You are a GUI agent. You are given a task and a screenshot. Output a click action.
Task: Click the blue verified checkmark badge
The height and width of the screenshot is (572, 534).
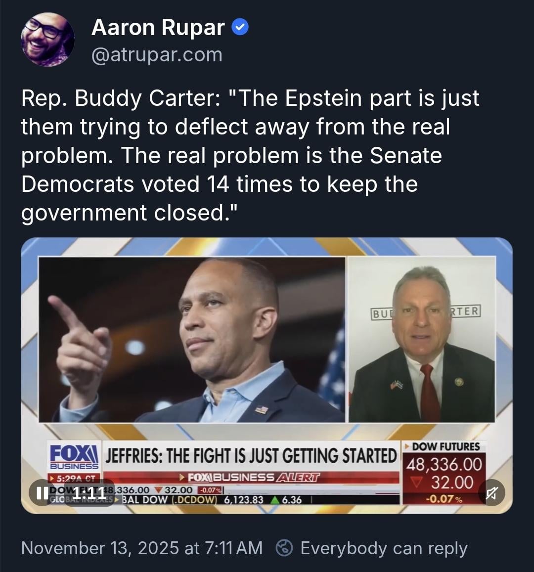(240, 28)
